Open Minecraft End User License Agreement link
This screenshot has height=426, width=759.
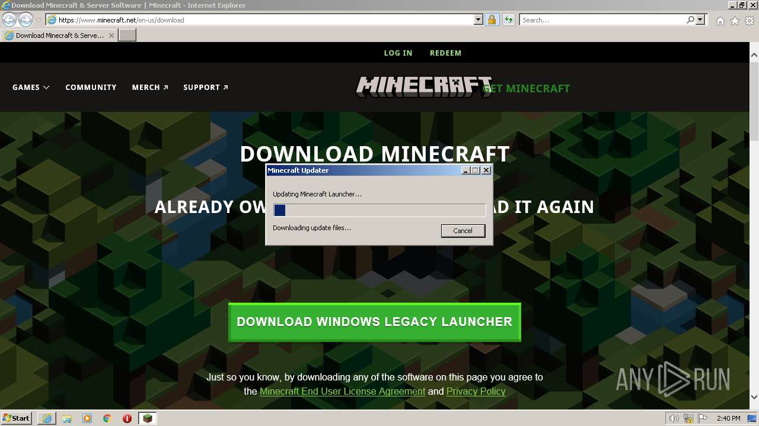pyautogui.click(x=342, y=391)
